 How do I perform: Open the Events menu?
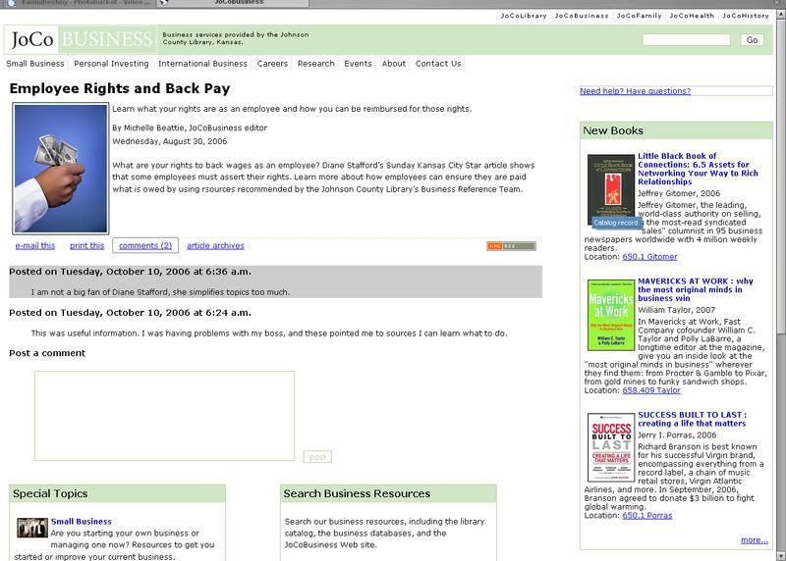tap(358, 64)
